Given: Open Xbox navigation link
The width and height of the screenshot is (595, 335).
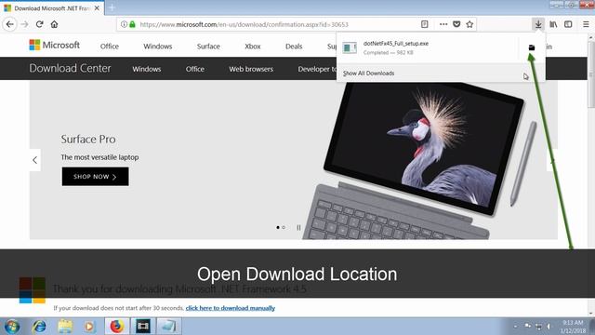Looking at the screenshot, I should (x=252, y=47).
